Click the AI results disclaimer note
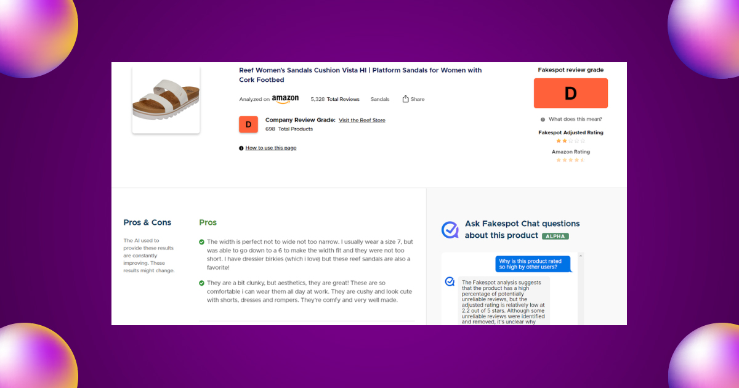The width and height of the screenshot is (739, 388). [149, 256]
